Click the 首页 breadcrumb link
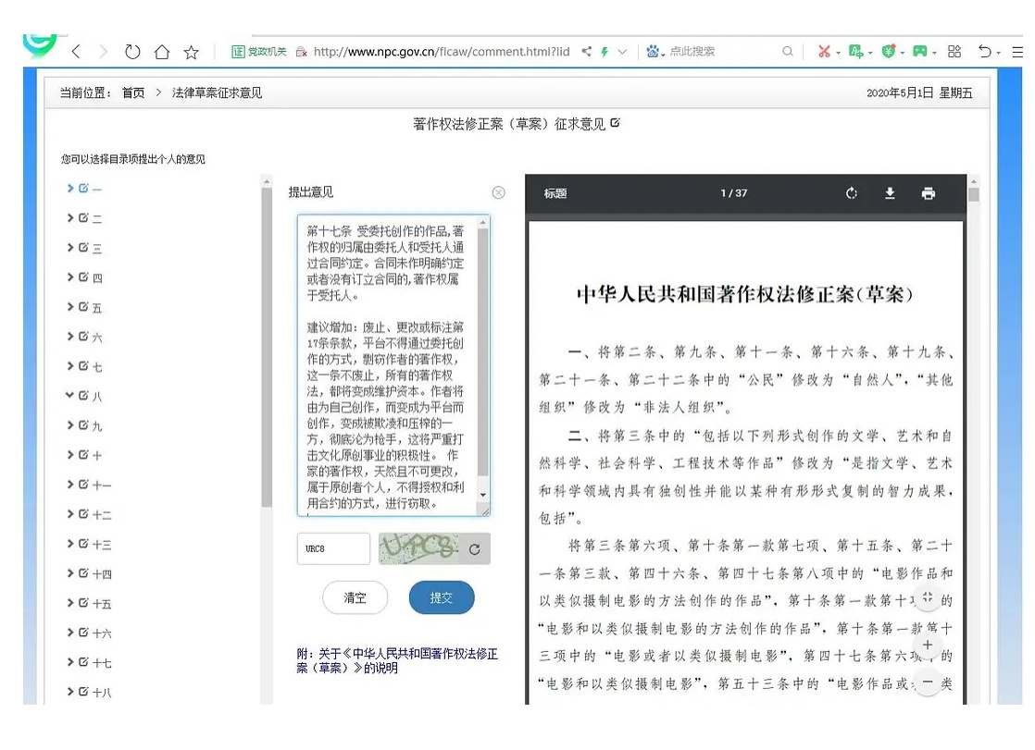Screen dimensions: 1035x750 (x=133, y=93)
